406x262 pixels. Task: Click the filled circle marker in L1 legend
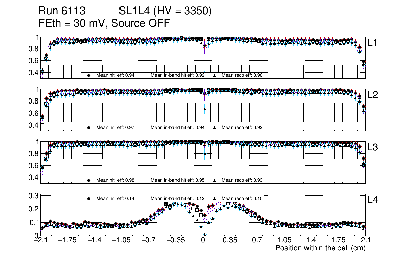[x=89, y=75]
